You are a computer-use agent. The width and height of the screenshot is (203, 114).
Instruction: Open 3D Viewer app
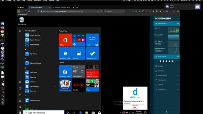point(31,54)
